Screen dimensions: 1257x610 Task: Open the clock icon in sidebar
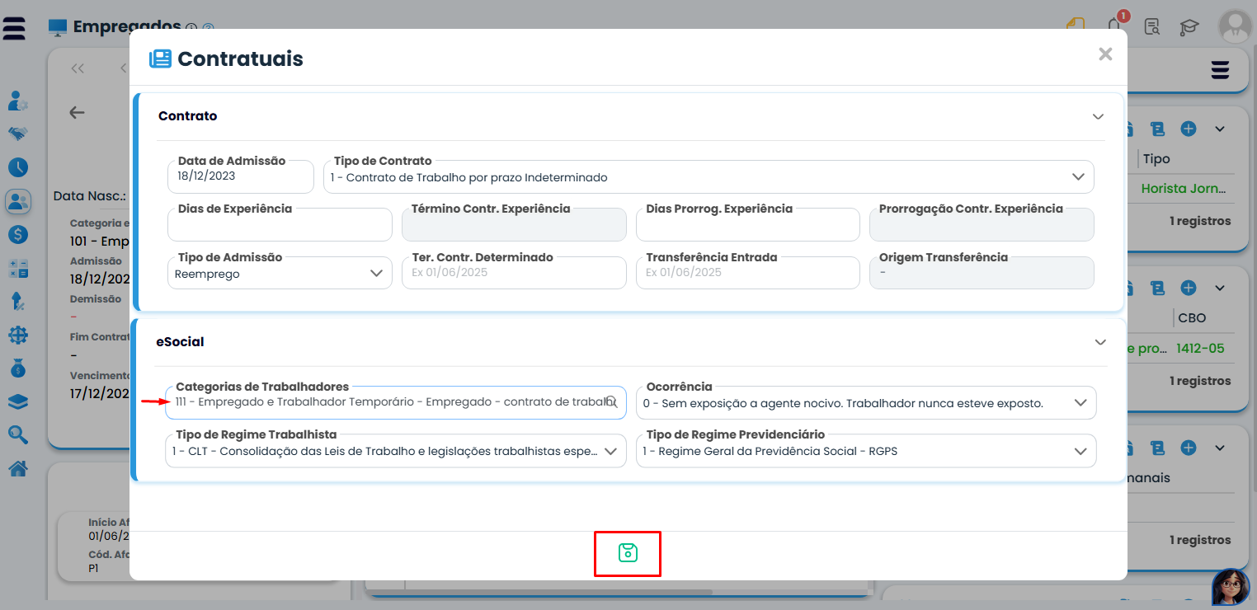click(18, 167)
